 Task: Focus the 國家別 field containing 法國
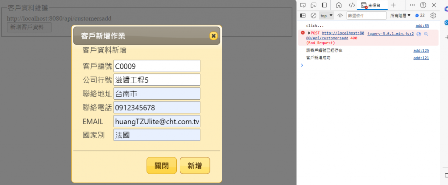pyautogui.click(x=157, y=135)
